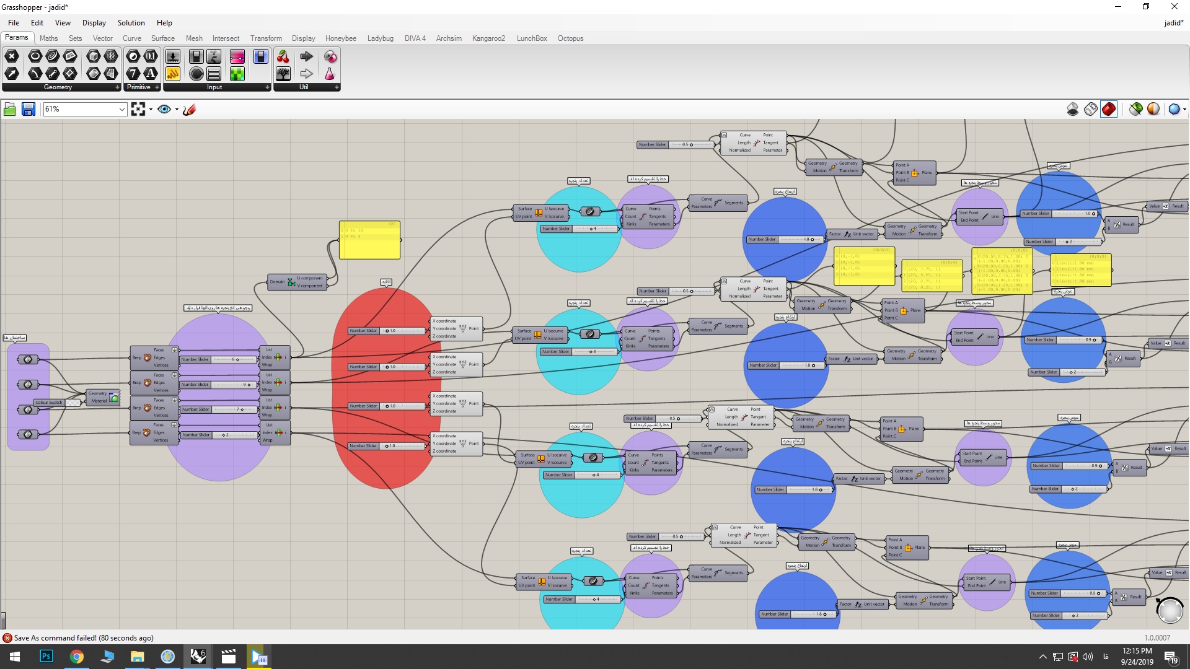Select the Vector parameter arrow icon
The height and width of the screenshot is (669, 1190).
pos(12,74)
